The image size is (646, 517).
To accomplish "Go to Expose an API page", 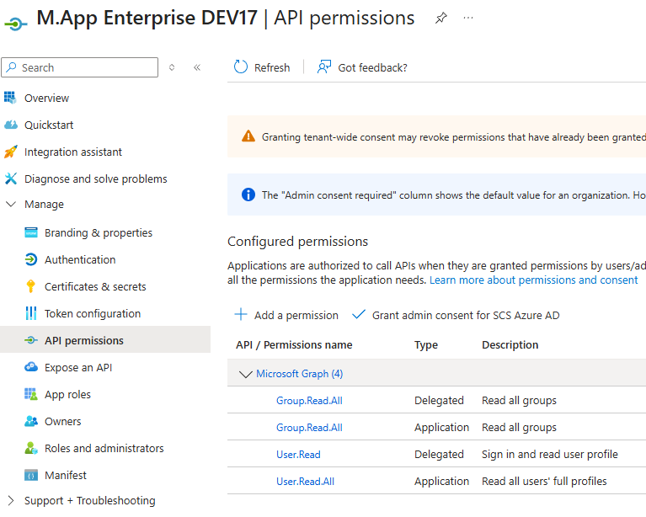I will pyautogui.click(x=77, y=367).
